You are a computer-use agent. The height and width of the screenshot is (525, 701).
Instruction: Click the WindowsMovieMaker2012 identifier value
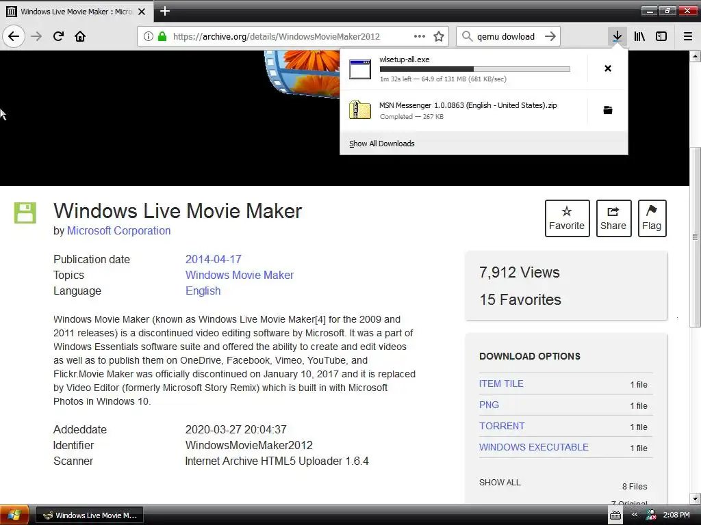[249, 445]
